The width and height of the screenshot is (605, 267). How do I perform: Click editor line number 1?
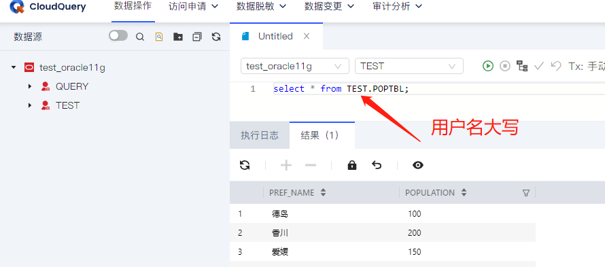click(253, 89)
